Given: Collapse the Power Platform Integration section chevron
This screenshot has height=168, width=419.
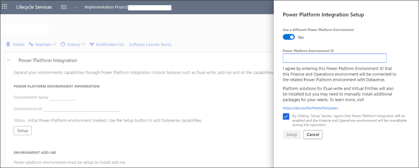Looking at the screenshot, I should tap(9, 60).
